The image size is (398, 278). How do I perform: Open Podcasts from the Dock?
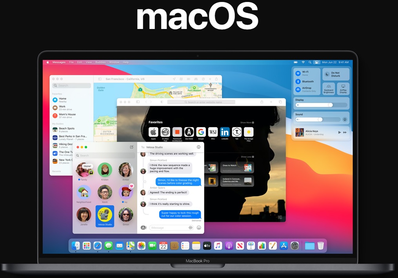229,246
